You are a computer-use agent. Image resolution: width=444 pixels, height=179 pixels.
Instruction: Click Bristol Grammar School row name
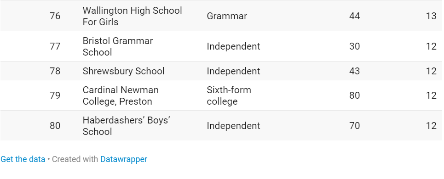(117, 46)
